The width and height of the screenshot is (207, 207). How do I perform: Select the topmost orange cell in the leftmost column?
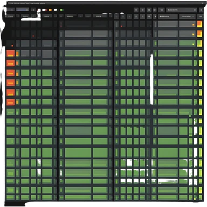click(x=10, y=53)
